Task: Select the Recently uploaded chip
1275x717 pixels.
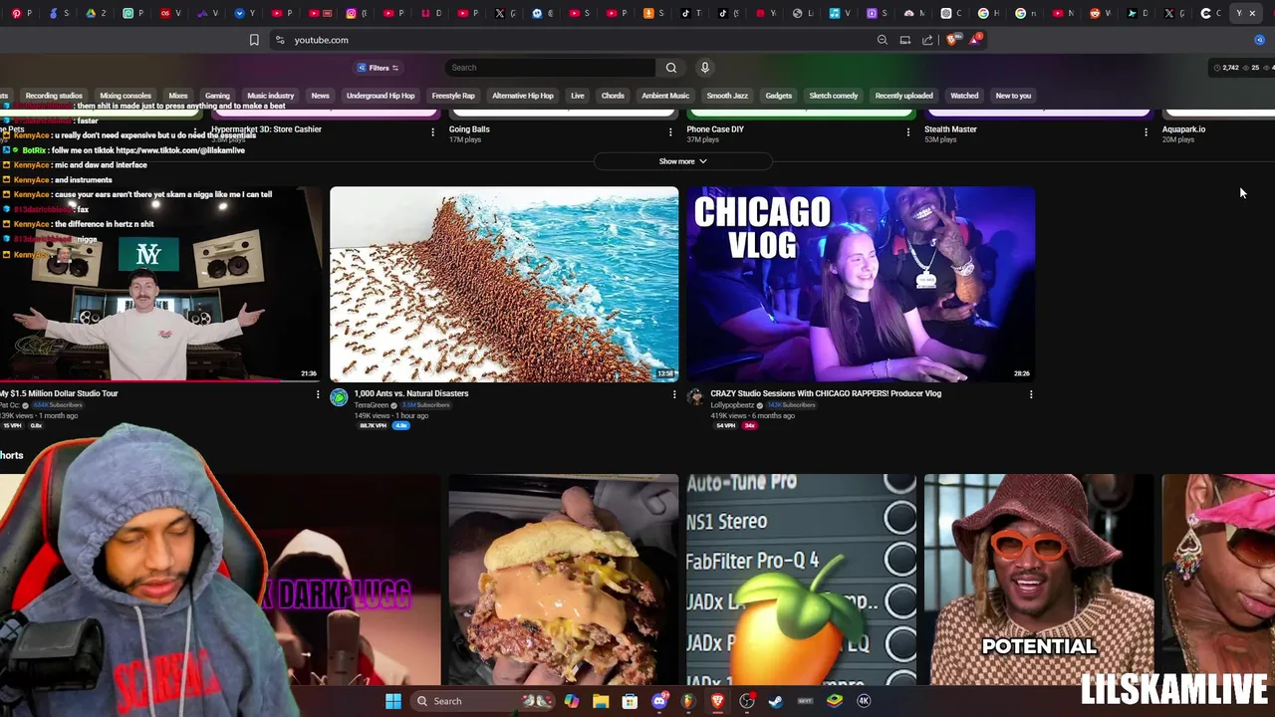Action: (903, 96)
